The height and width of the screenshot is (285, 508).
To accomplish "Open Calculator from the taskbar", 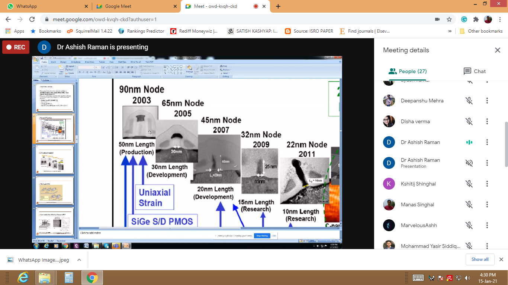I will tap(68, 277).
